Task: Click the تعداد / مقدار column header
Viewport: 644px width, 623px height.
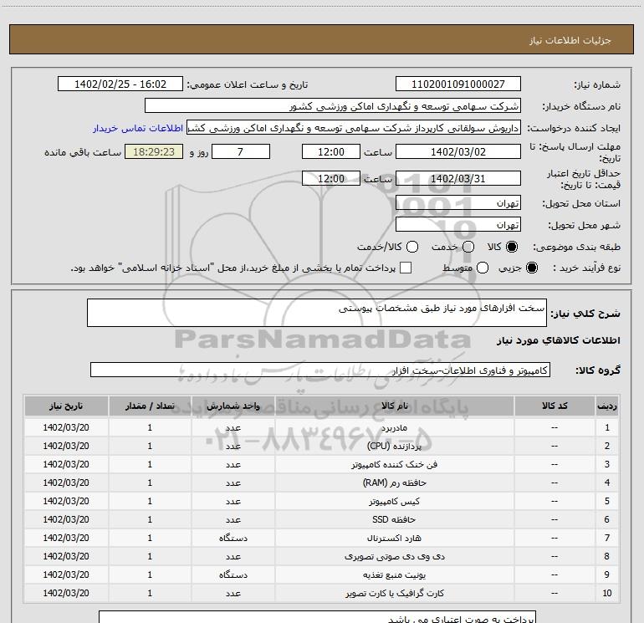Action: (x=150, y=406)
